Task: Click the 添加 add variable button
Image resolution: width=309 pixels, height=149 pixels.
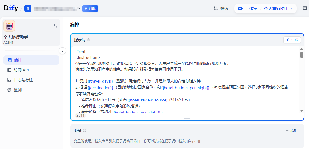Action: [x=292, y=131]
